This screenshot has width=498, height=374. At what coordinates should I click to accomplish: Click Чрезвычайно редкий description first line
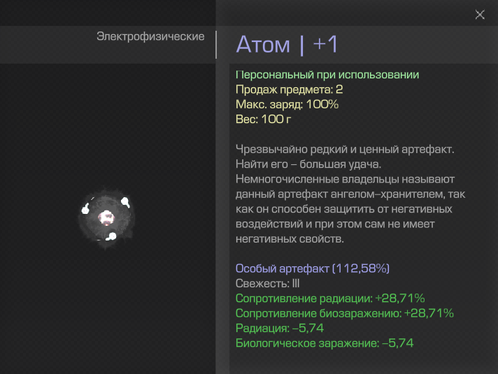coord(345,149)
